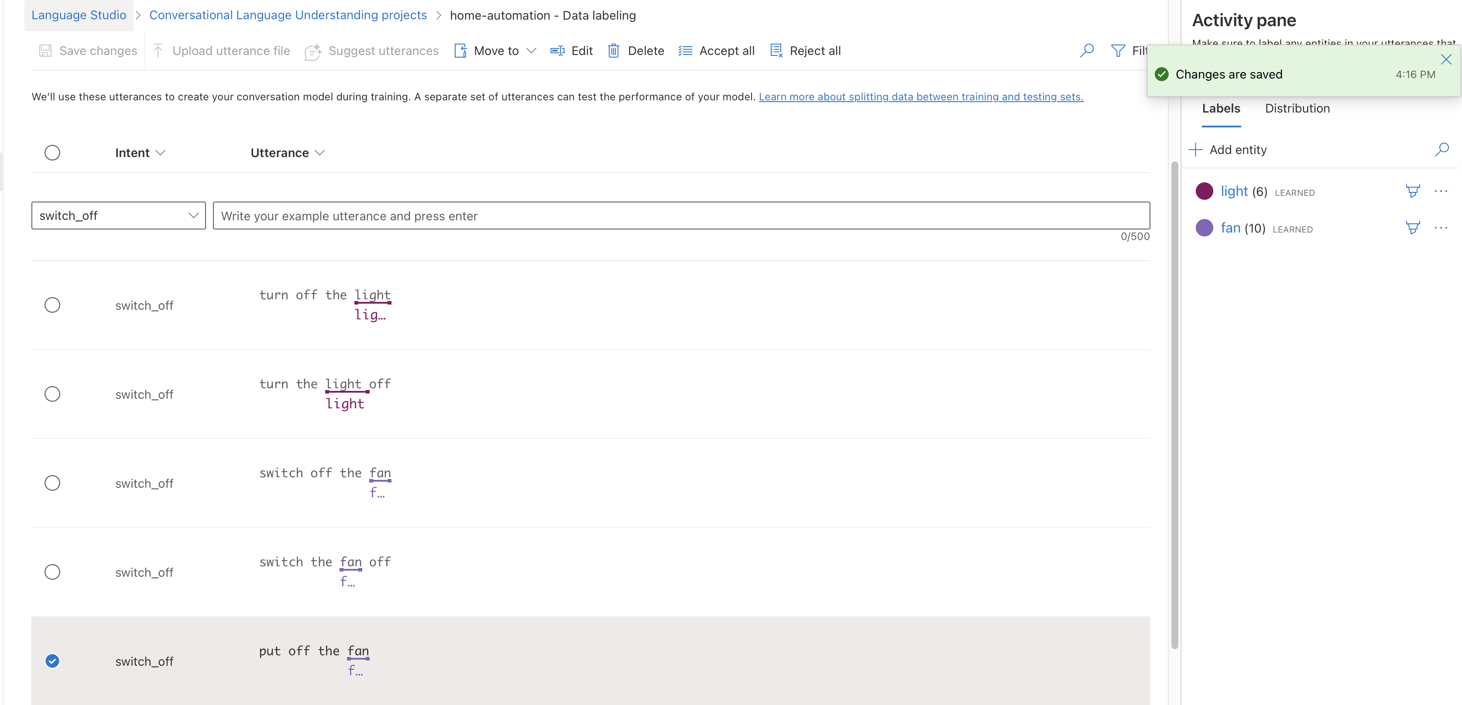Open utterance search magnifier in toolbar
This screenshot has width=1462, height=705.
pyautogui.click(x=1086, y=51)
